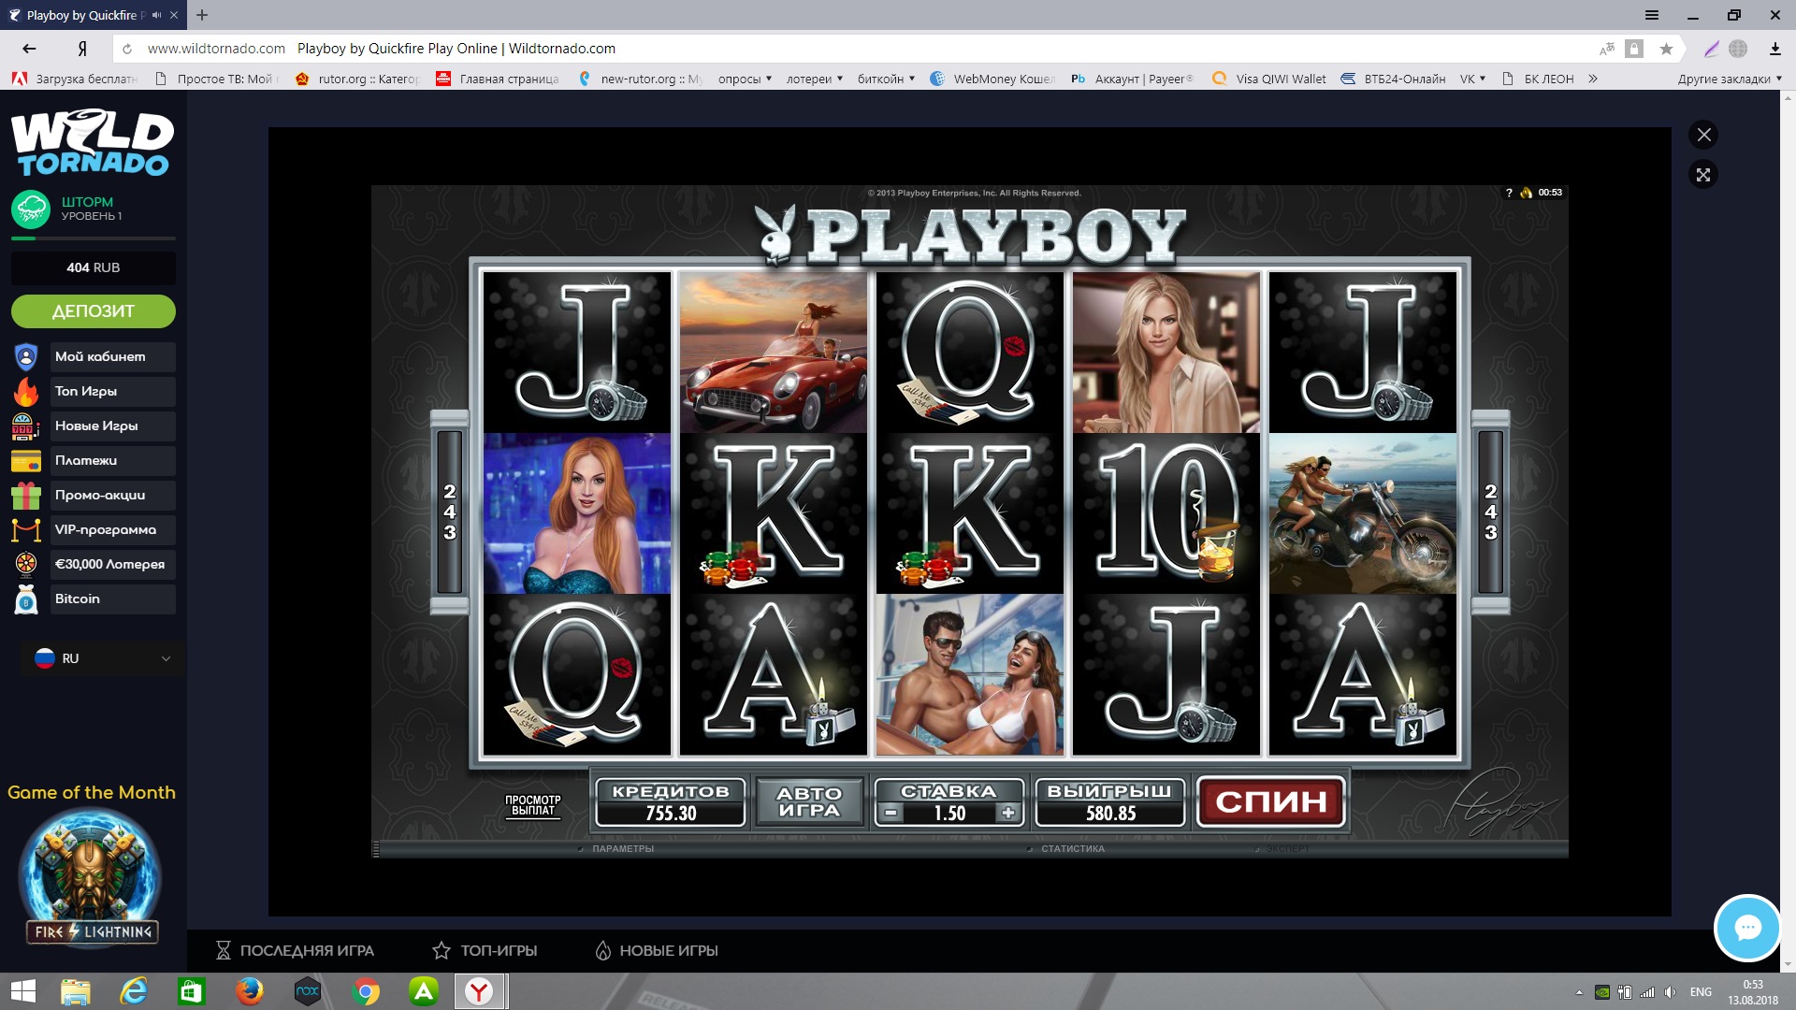The height and width of the screenshot is (1010, 1796).
Task: Mute the Playboy tab's audio icon
Action: [x=156, y=15]
